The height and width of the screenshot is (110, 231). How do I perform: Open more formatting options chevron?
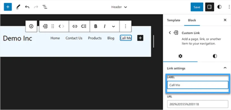coord(113,26)
